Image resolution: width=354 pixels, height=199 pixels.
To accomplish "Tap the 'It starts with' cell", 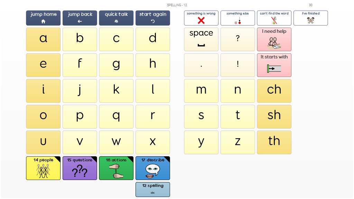I will pos(274,65).
